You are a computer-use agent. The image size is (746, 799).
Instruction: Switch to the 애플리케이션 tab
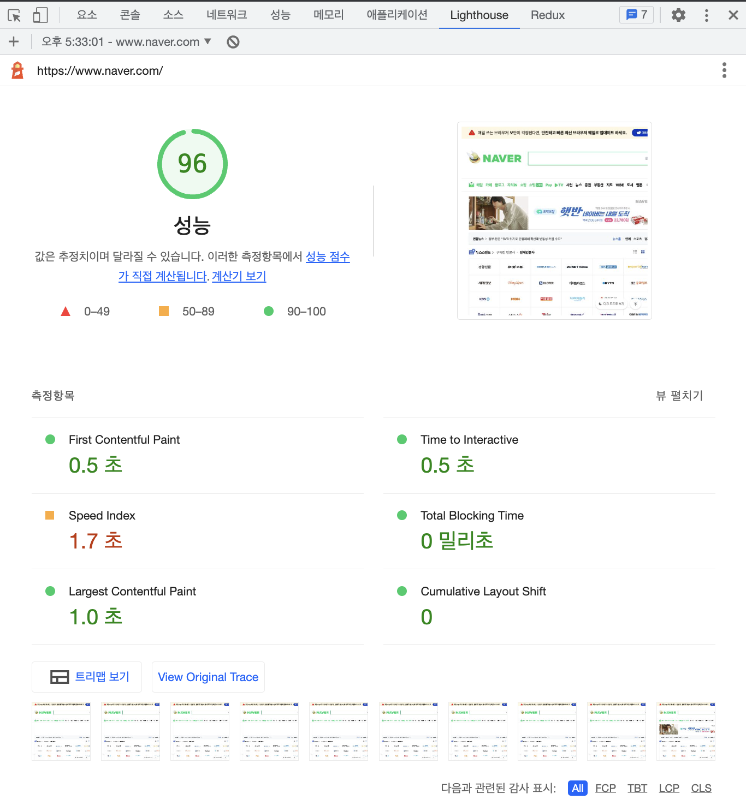pyautogui.click(x=397, y=15)
